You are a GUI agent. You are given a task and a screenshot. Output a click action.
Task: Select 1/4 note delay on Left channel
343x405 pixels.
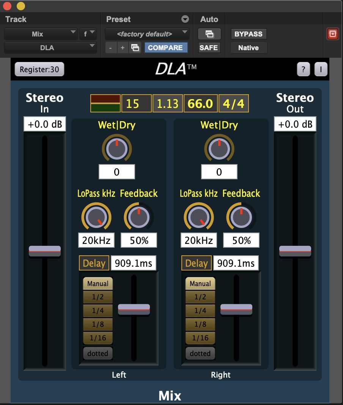(98, 310)
